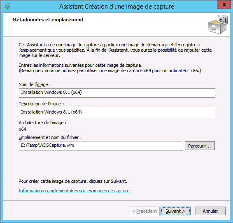233x223 pixels.
Task: Click the Architecture de l'image label
Action: tap(42, 123)
